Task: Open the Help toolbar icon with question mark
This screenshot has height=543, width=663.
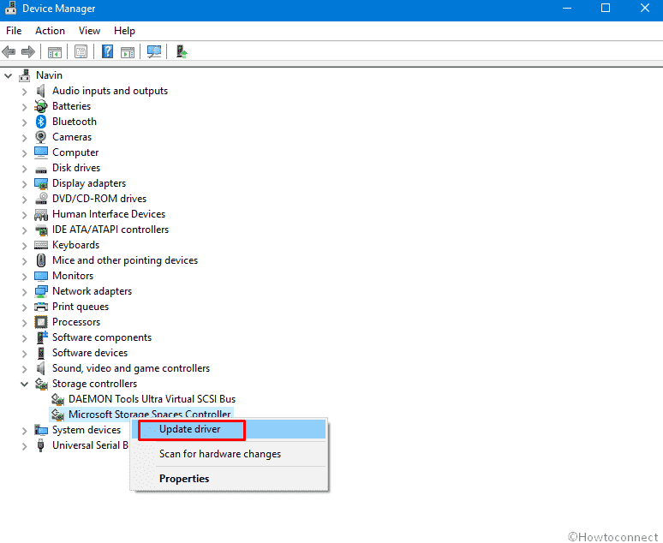Action: tap(107, 51)
